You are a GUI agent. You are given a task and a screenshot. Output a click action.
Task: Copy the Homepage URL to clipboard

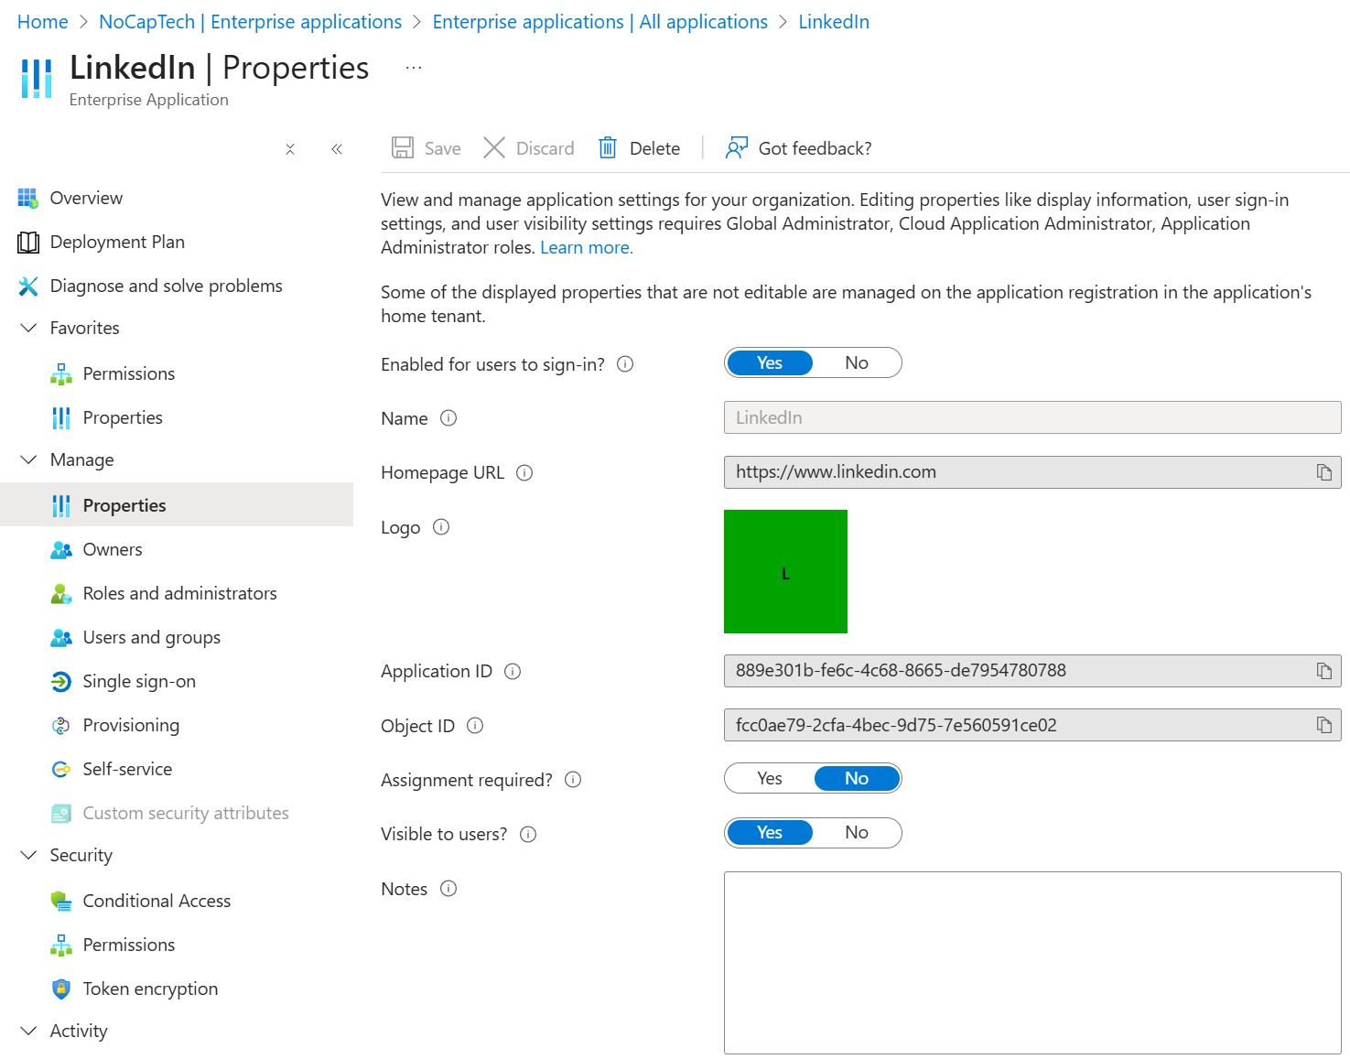pos(1324,472)
